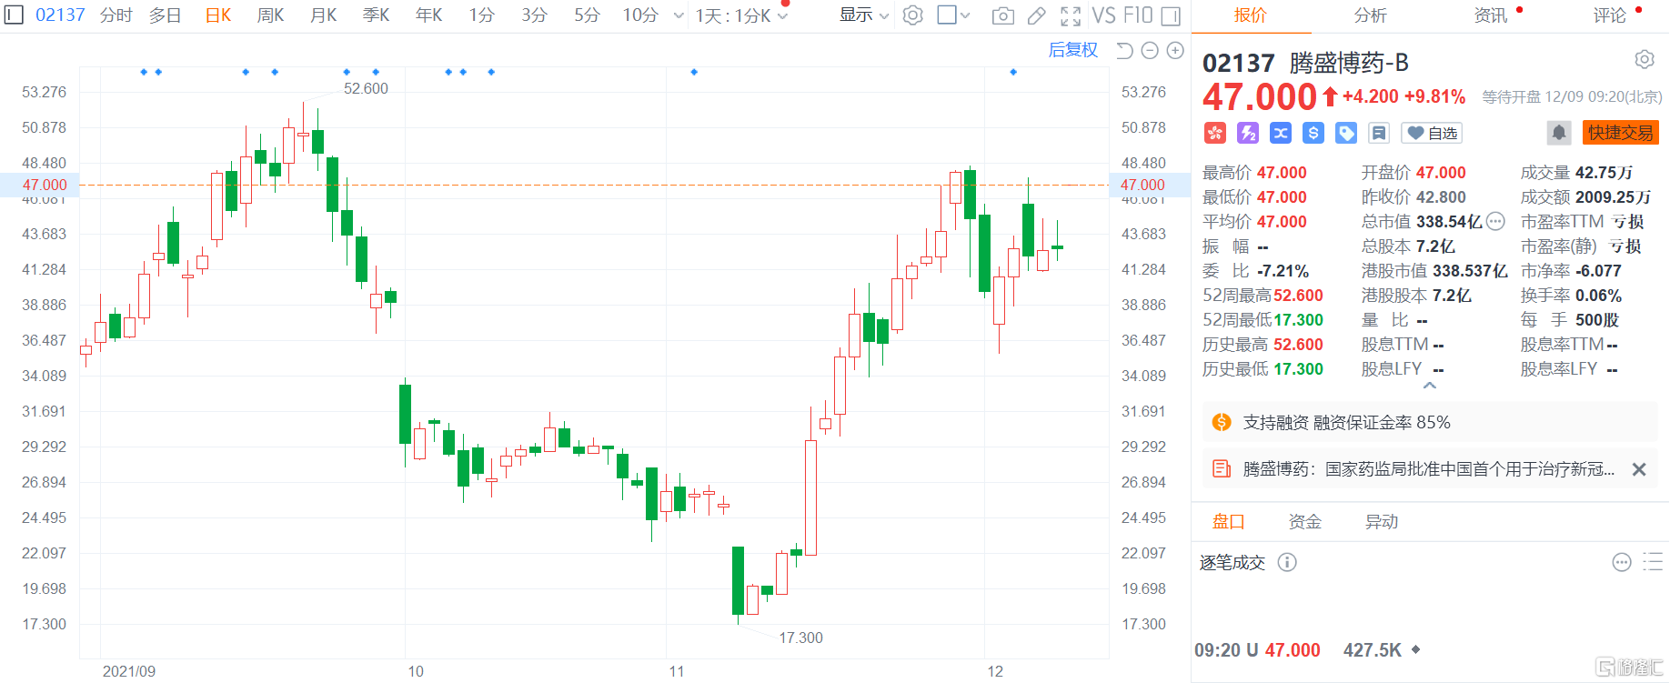Click the chart layout square icon

click(947, 15)
